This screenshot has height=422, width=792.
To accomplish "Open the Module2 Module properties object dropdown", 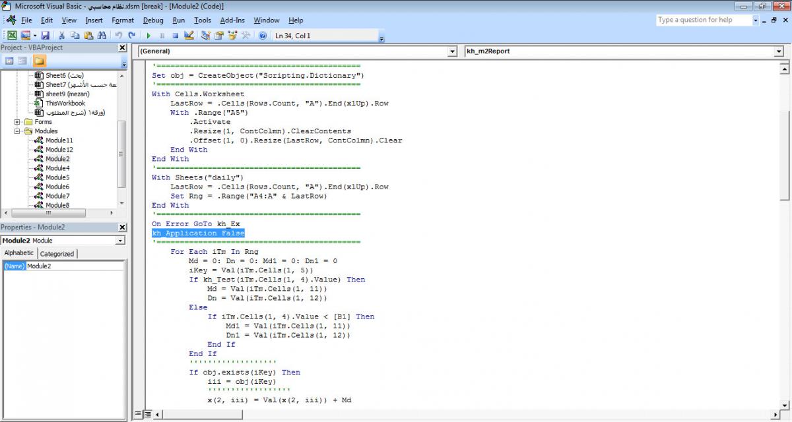I will pos(119,241).
